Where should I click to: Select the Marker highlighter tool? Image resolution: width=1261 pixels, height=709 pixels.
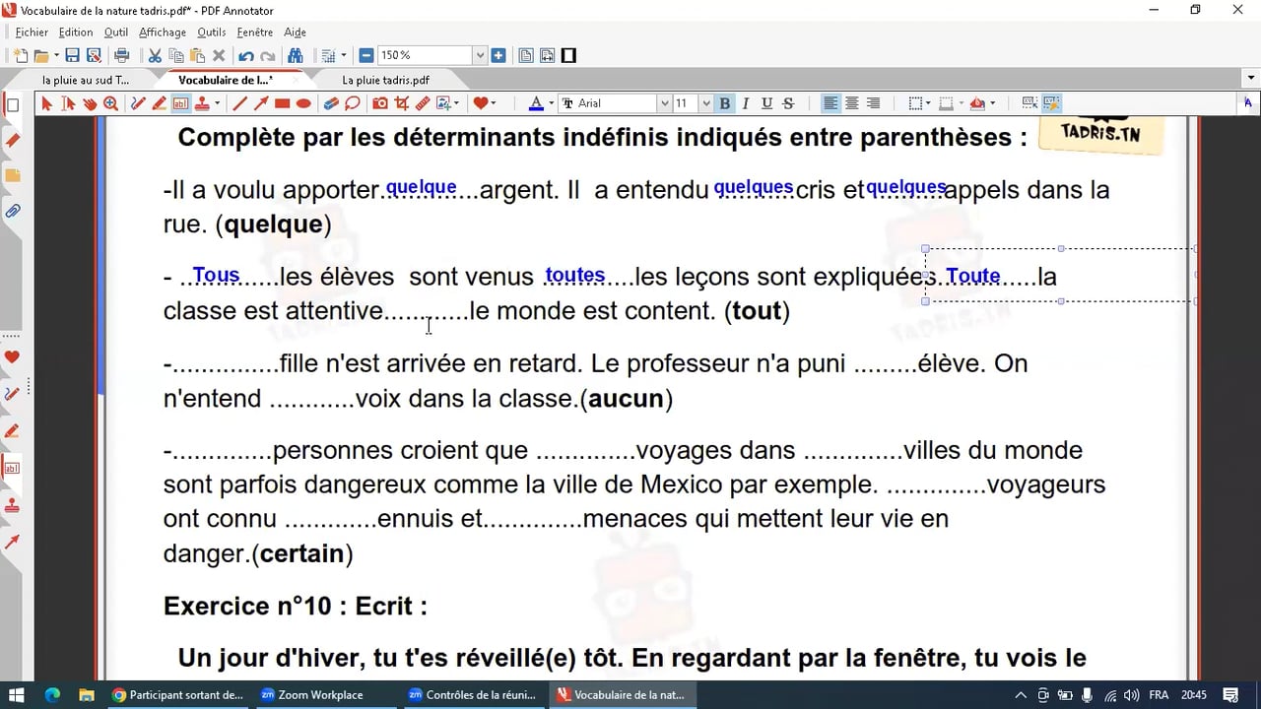coord(159,103)
